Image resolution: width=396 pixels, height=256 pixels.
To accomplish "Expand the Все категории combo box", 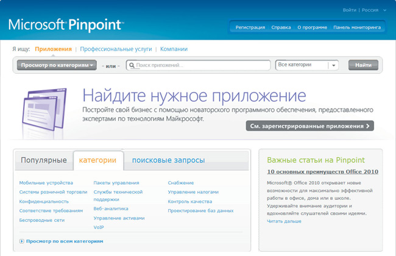I will [x=333, y=65].
